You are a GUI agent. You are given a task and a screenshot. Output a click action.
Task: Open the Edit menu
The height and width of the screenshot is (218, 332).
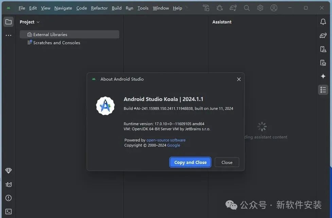[x=33, y=8]
